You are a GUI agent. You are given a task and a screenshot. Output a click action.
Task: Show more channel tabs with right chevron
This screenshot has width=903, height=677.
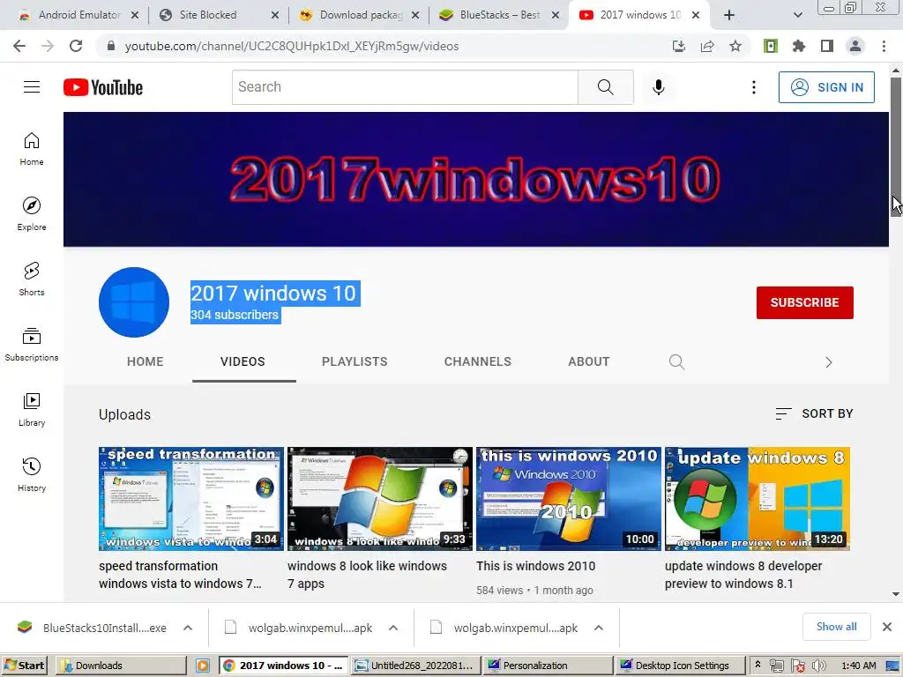point(829,362)
